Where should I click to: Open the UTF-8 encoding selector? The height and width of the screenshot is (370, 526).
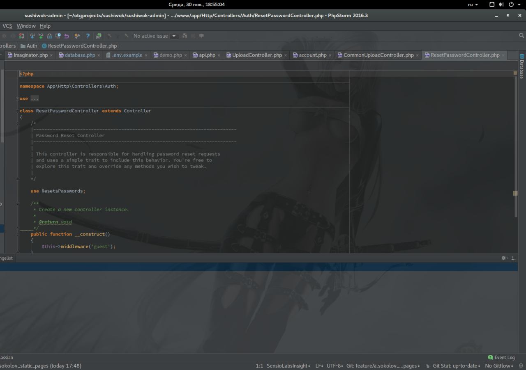point(333,366)
